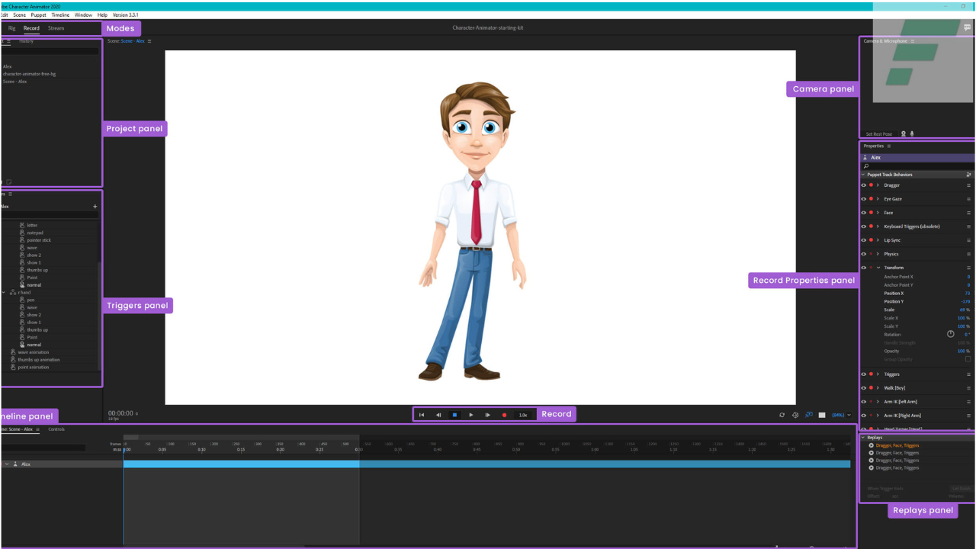Start recording with the red Record button
The width and height of the screenshot is (976, 549).
[504, 415]
